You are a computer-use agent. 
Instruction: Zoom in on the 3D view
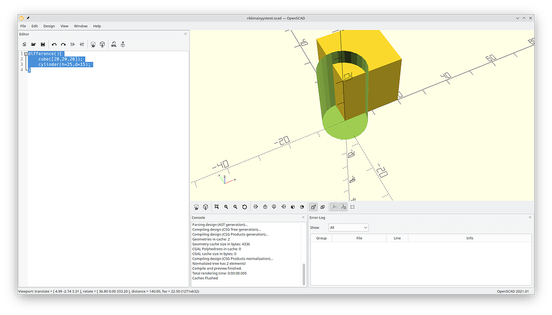coord(226,207)
